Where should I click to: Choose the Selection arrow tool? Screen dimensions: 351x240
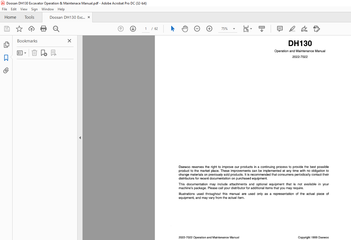pyautogui.click(x=173, y=29)
